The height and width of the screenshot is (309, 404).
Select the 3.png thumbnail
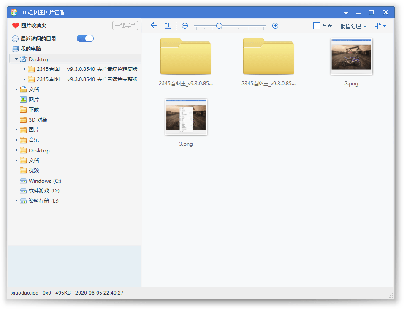186,117
